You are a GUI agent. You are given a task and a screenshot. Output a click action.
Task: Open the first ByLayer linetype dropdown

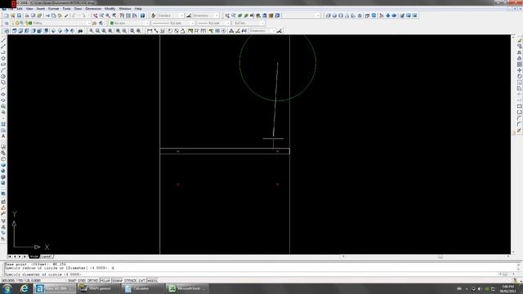click(x=193, y=23)
